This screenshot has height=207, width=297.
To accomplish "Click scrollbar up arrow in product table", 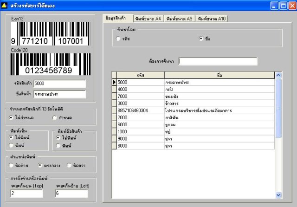I will [278, 75].
